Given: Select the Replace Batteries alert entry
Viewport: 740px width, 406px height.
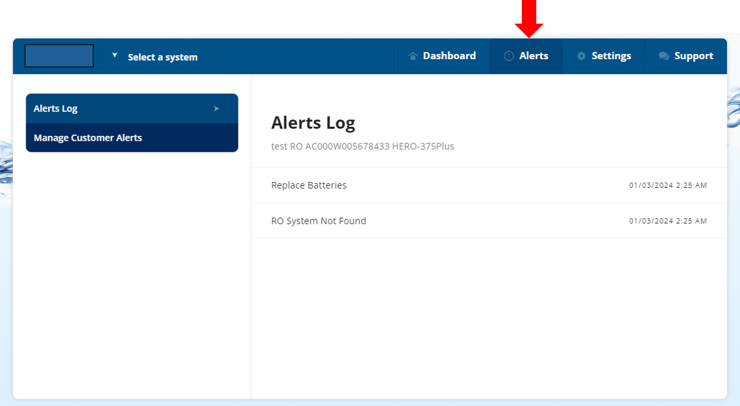Looking at the screenshot, I should click(x=309, y=185).
